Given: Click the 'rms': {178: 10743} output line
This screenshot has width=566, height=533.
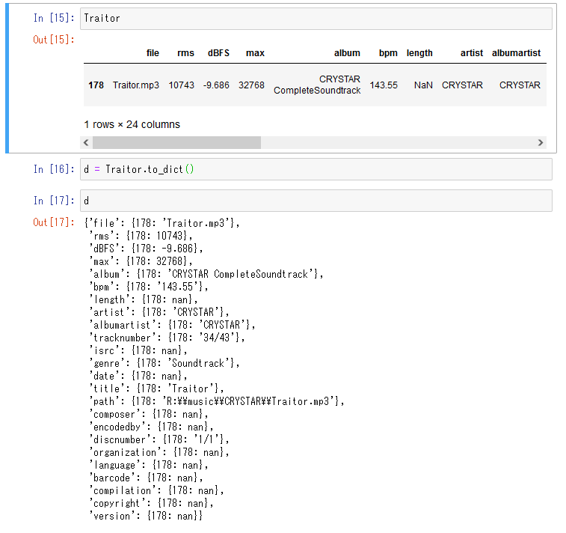Looking at the screenshot, I should click(141, 236).
